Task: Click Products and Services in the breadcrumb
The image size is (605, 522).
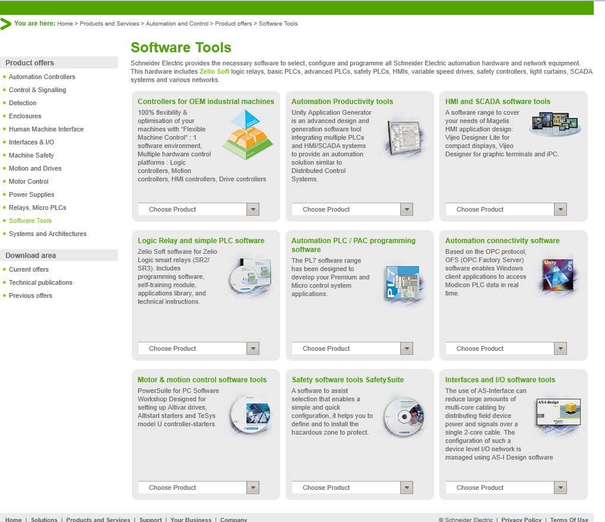Action: [x=109, y=24]
